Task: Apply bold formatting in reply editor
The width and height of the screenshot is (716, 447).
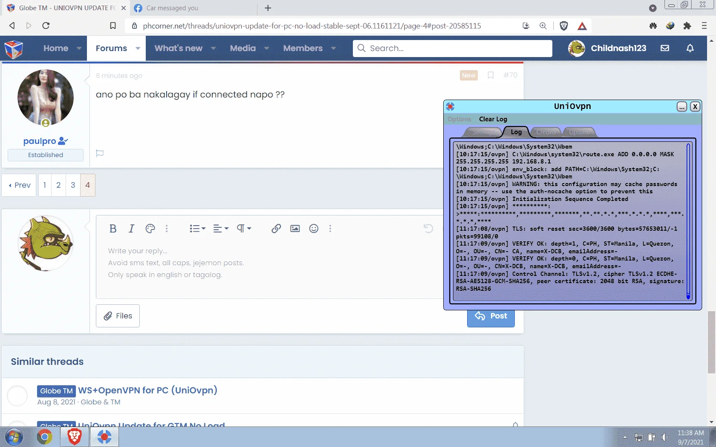Action: 113,229
